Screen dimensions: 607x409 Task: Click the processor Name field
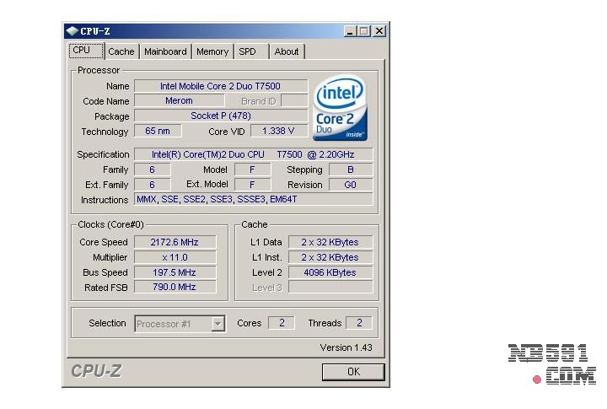(220, 86)
